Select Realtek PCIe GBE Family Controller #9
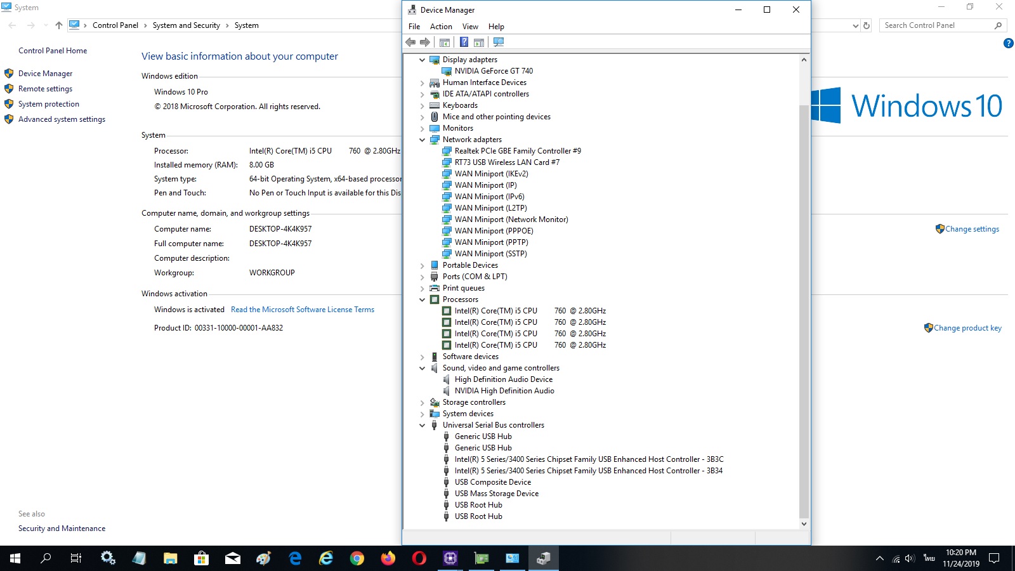Screen dimensions: 1015x571 coord(518,151)
